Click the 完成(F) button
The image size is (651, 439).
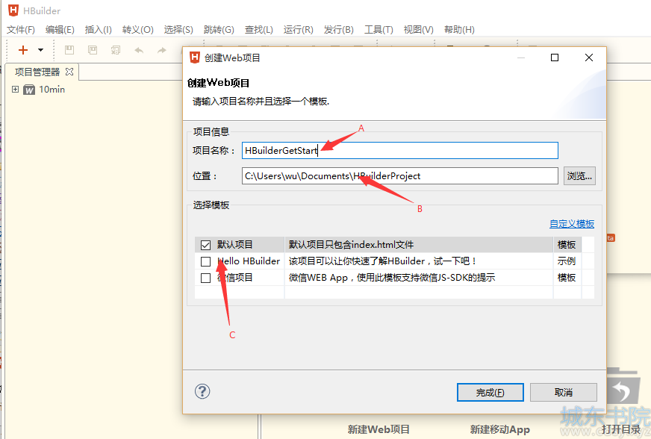[x=490, y=393]
